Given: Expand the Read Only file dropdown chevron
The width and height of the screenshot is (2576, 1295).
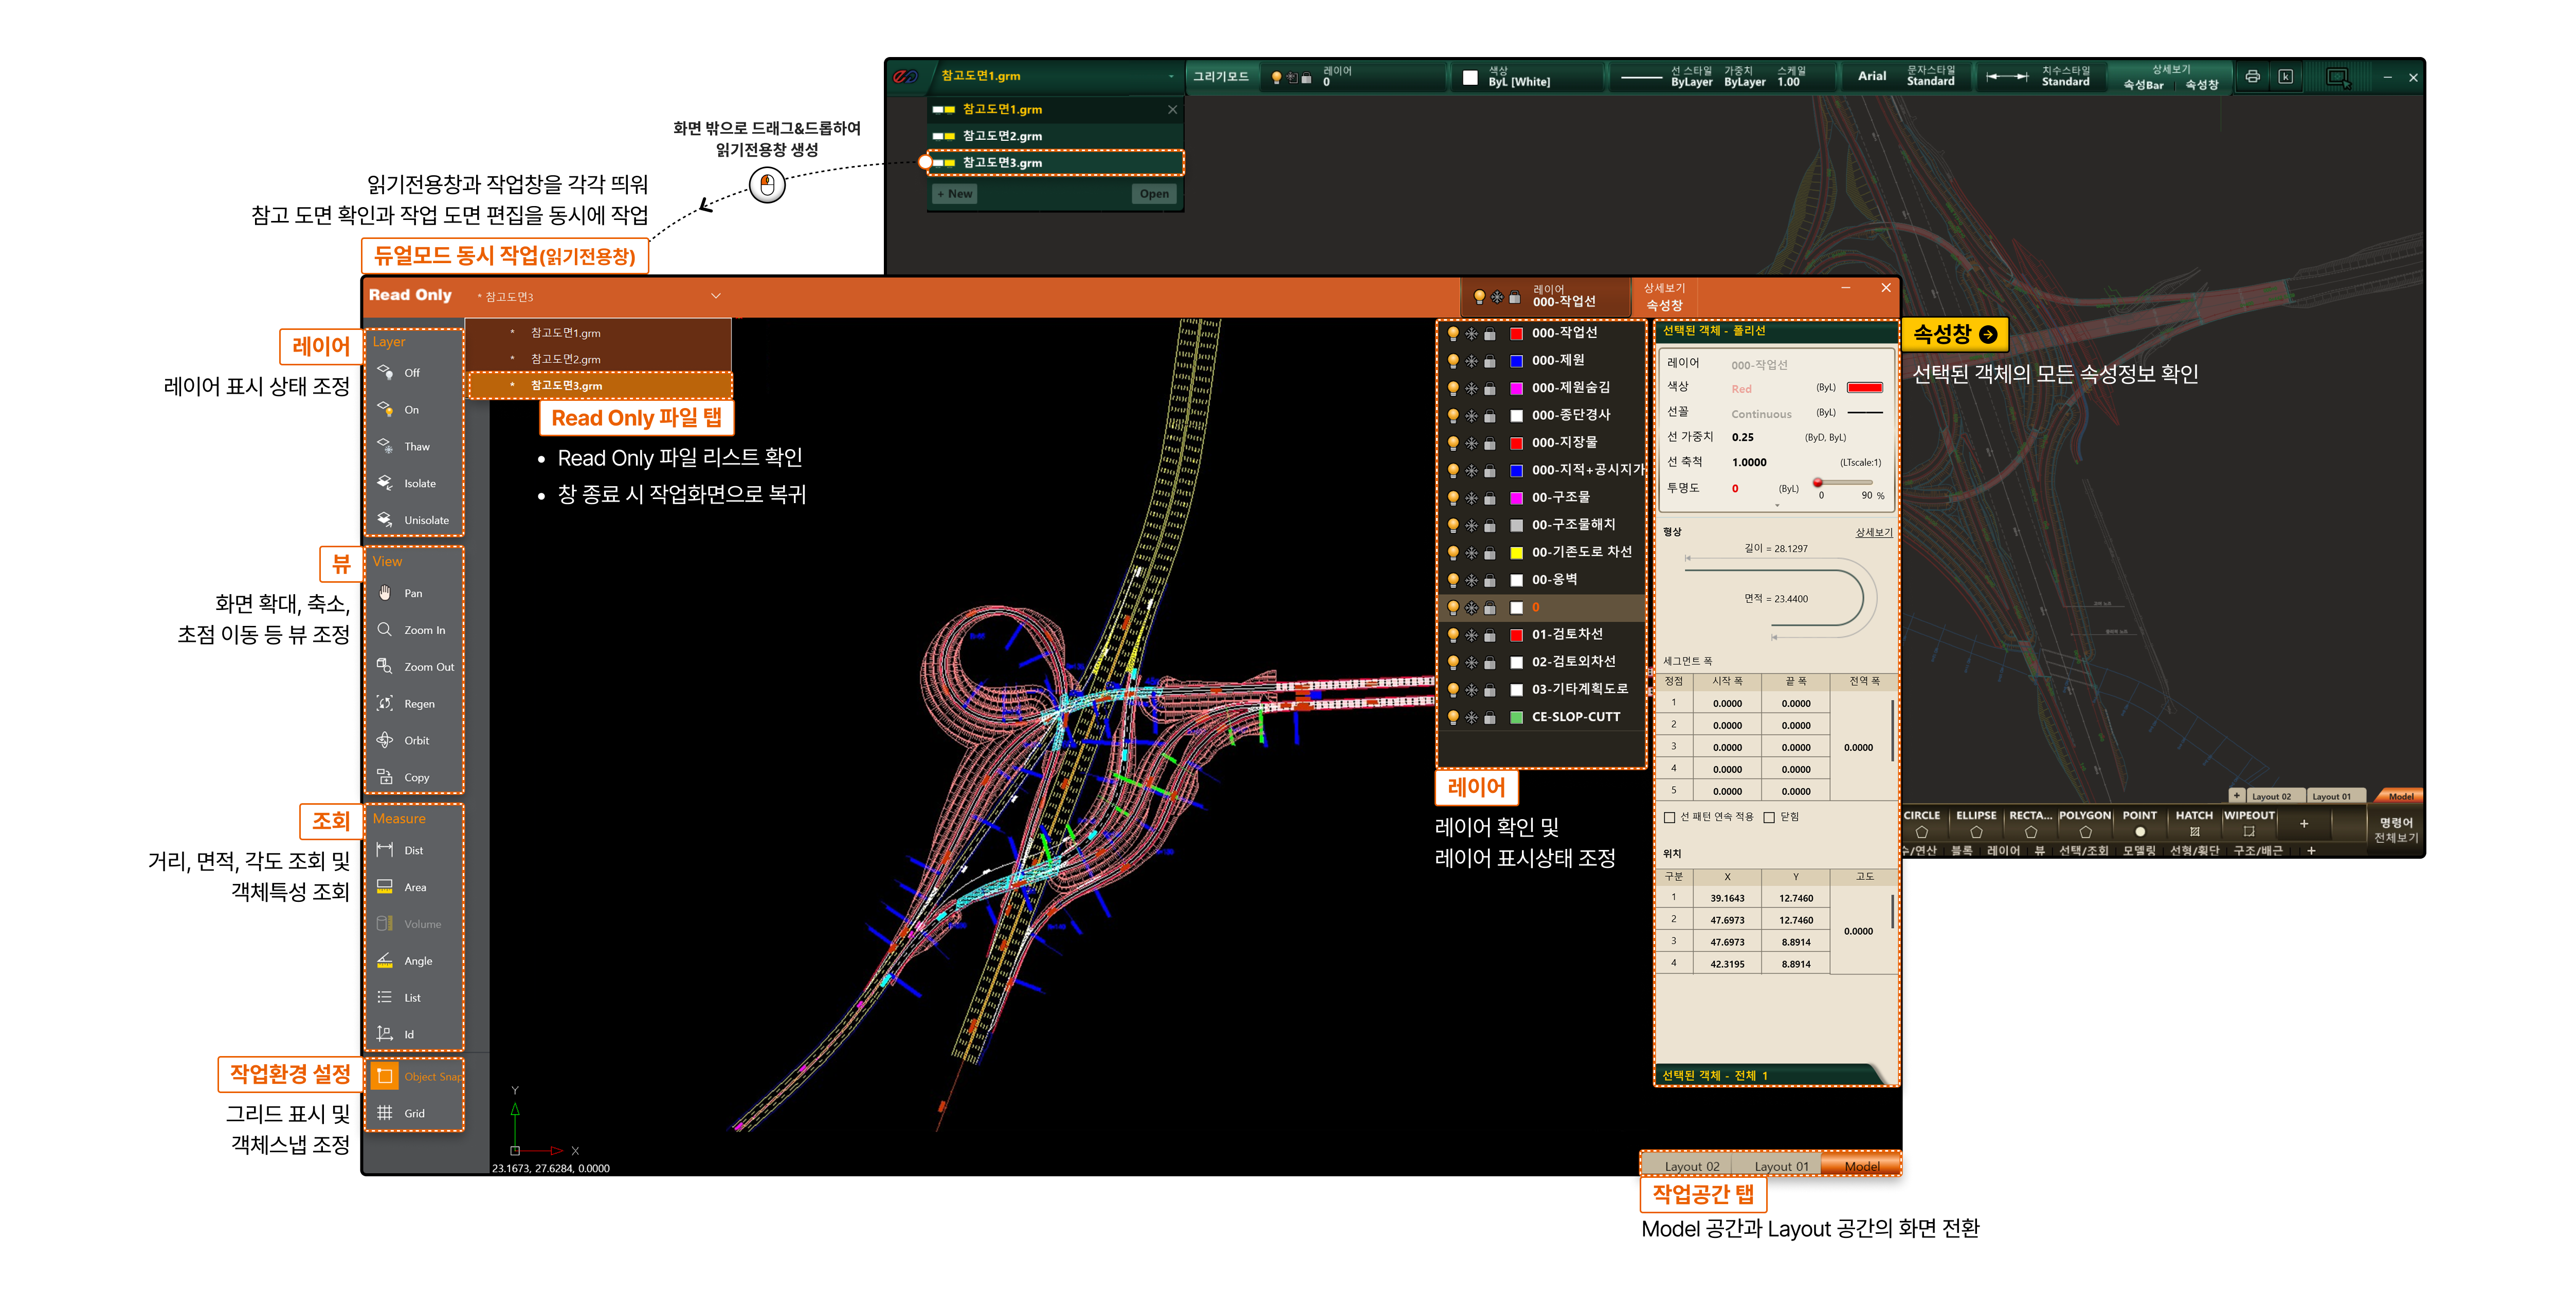Looking at the screenshot, I should (x=716, y=296).
